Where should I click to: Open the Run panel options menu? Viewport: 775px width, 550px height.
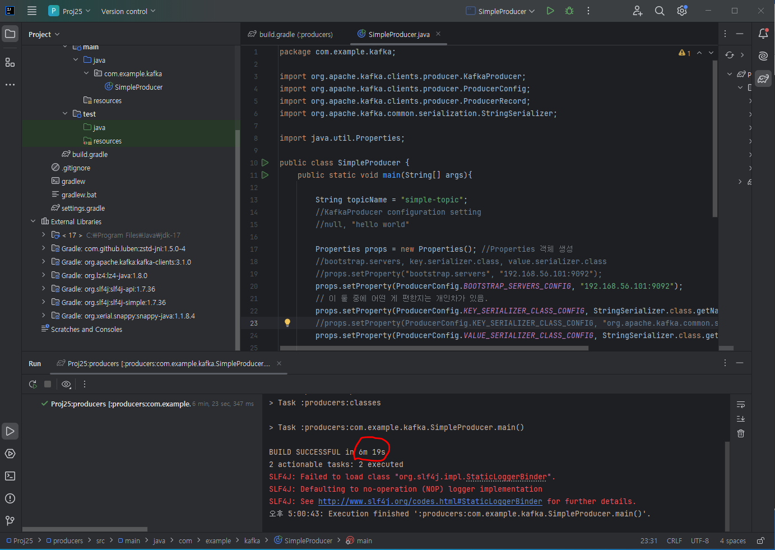725,363
